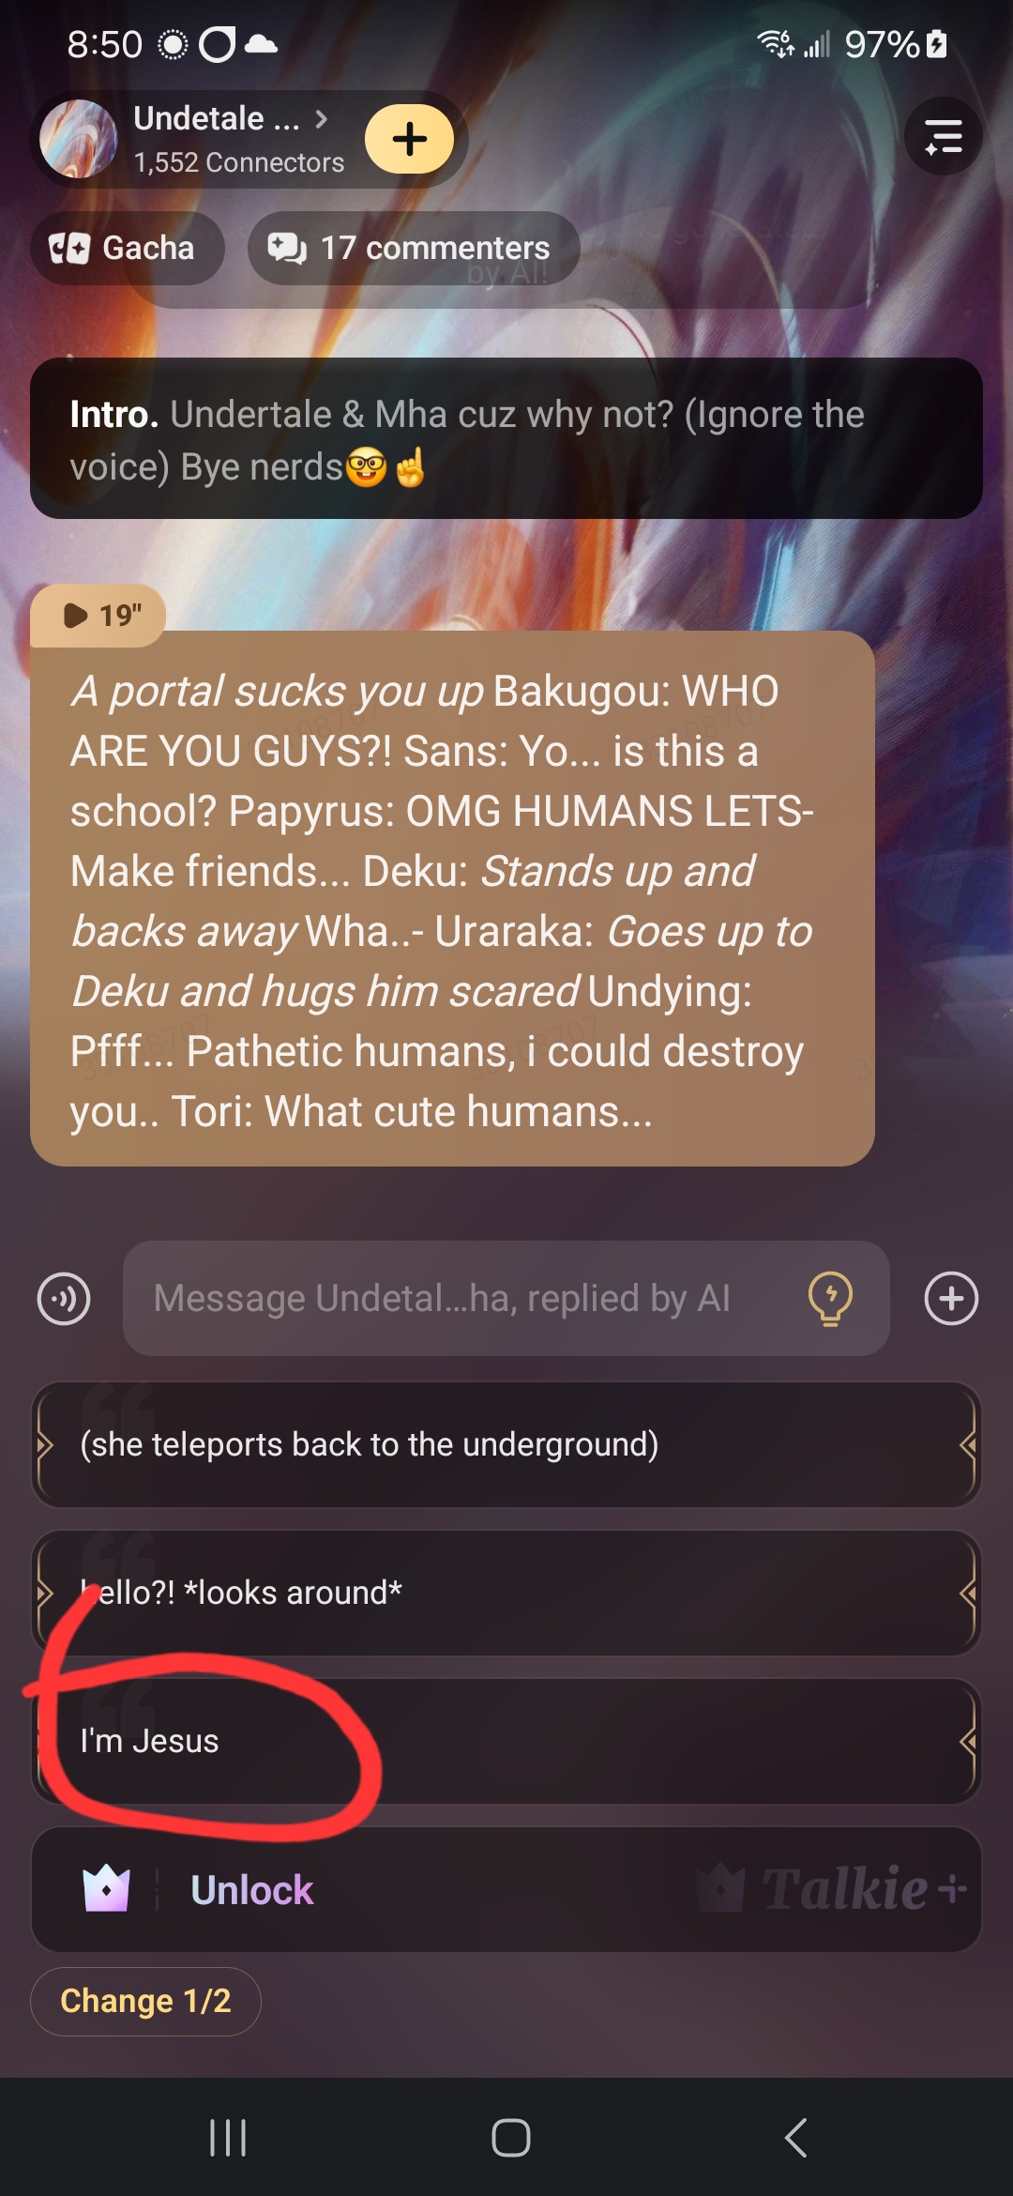Open Android recent apps button

point(228,2138)
